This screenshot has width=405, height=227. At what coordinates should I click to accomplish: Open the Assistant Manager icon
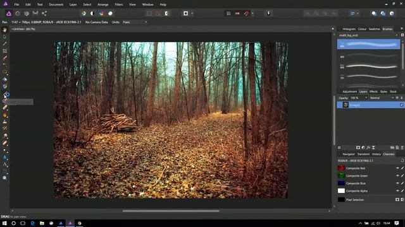268,13
